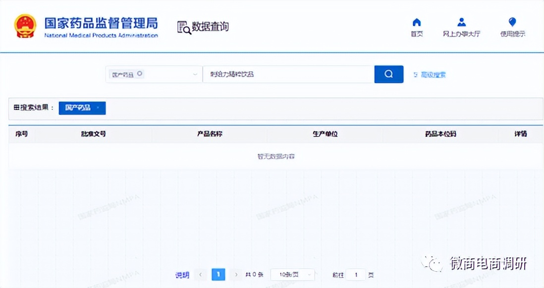Click the home icon above 首页
Screen dimensions: 544x288
click(416, 22)
